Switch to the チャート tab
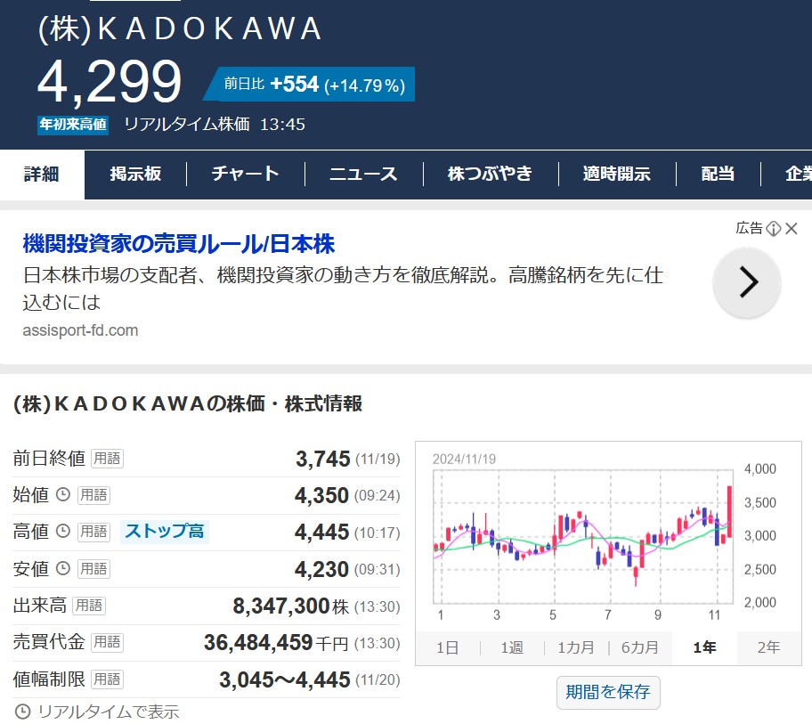 pyautogui.click(x=246, y=174)
